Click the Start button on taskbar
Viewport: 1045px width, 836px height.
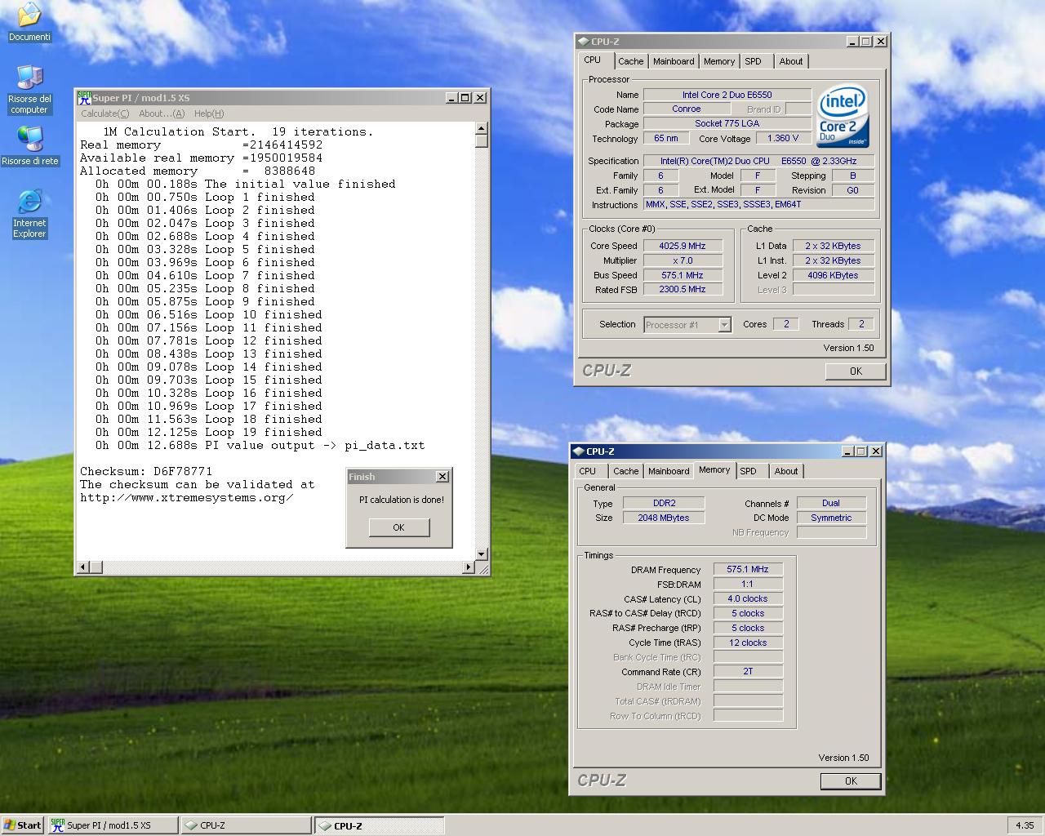[22, 825]
